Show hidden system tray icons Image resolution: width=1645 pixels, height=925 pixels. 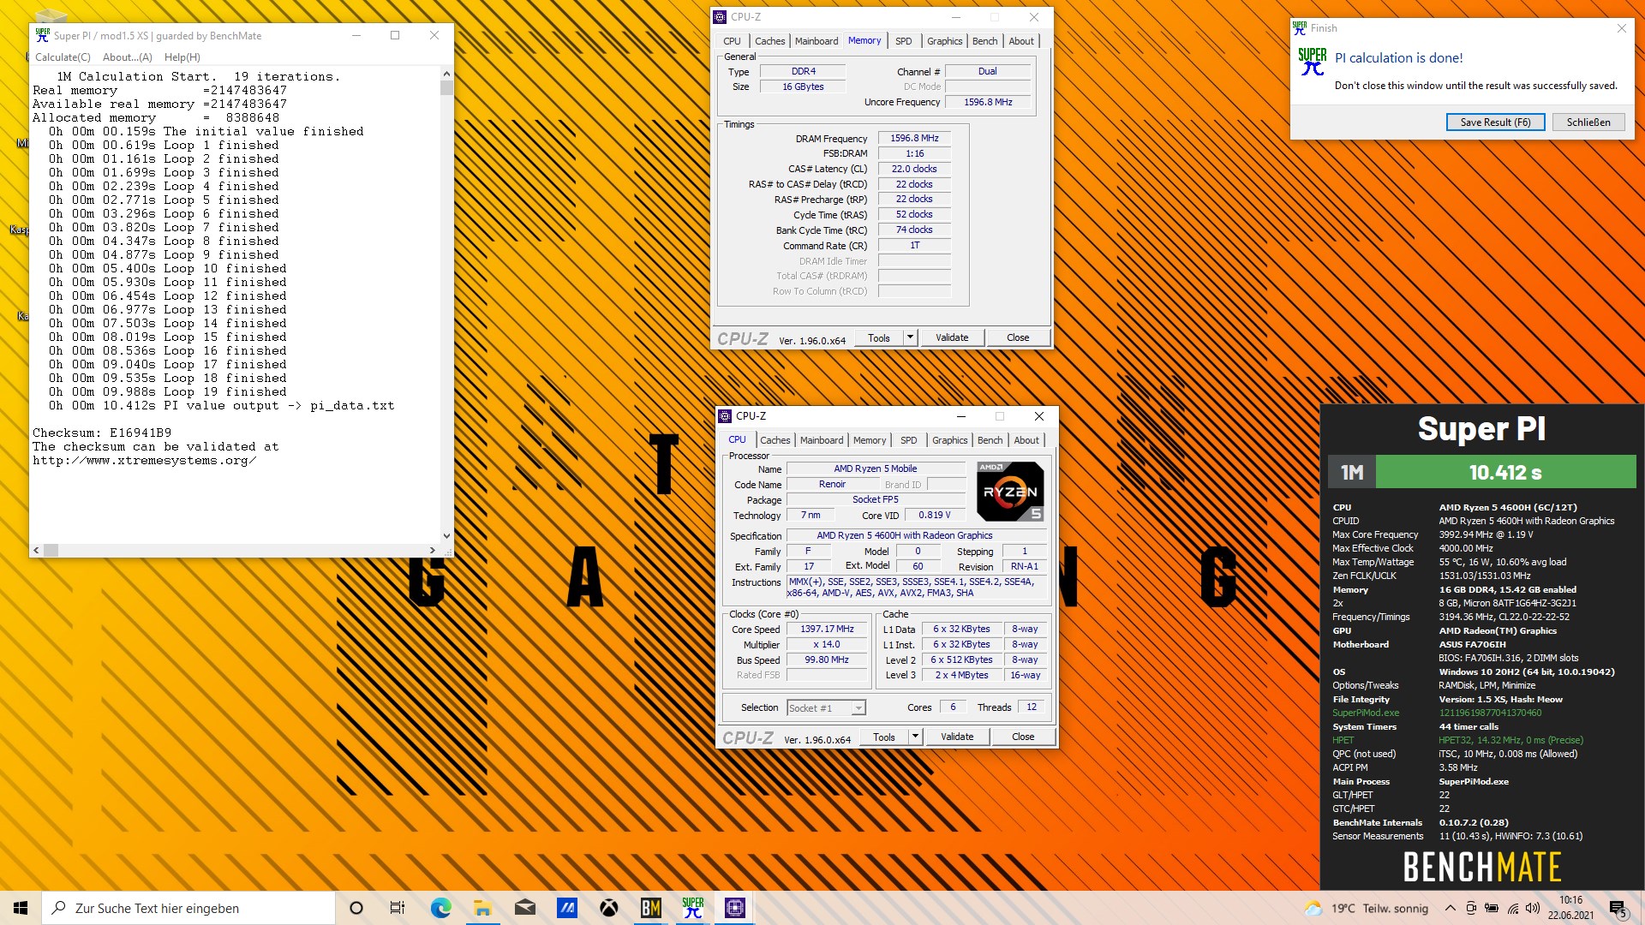coord(1450,908)
